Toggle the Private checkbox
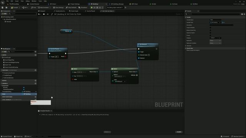Image resolution: width=246 pixels, height=138 pixels. point(210,35)
